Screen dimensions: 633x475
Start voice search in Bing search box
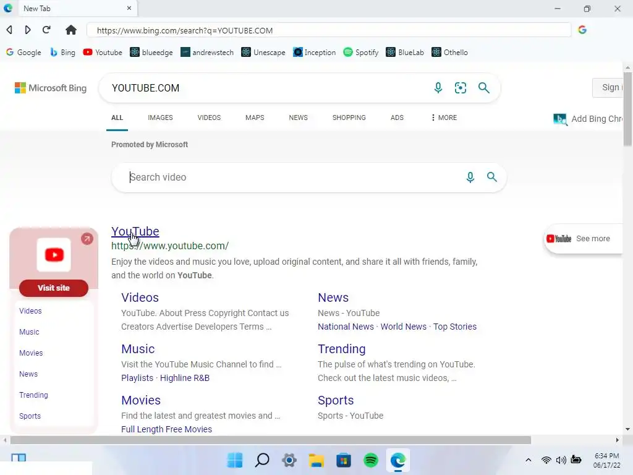438,88
